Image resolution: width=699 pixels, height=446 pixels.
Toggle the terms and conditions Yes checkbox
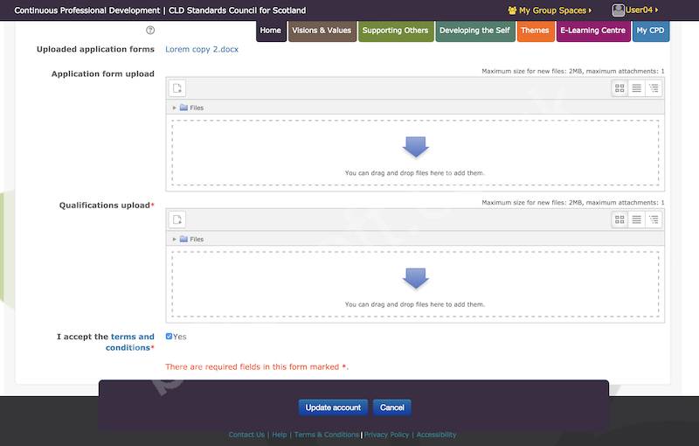tap(169, 337)
